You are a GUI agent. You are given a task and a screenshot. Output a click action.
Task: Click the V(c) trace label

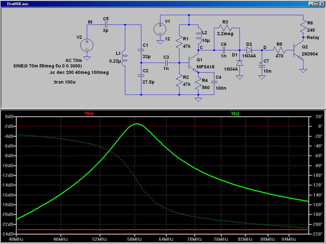(235, 114)
